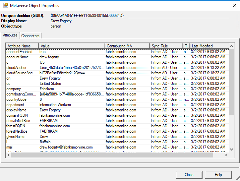This screenshot has height=181, width=240.
Task: Click the horizontal scrollbar right arrow
Action: coord(226,155)
